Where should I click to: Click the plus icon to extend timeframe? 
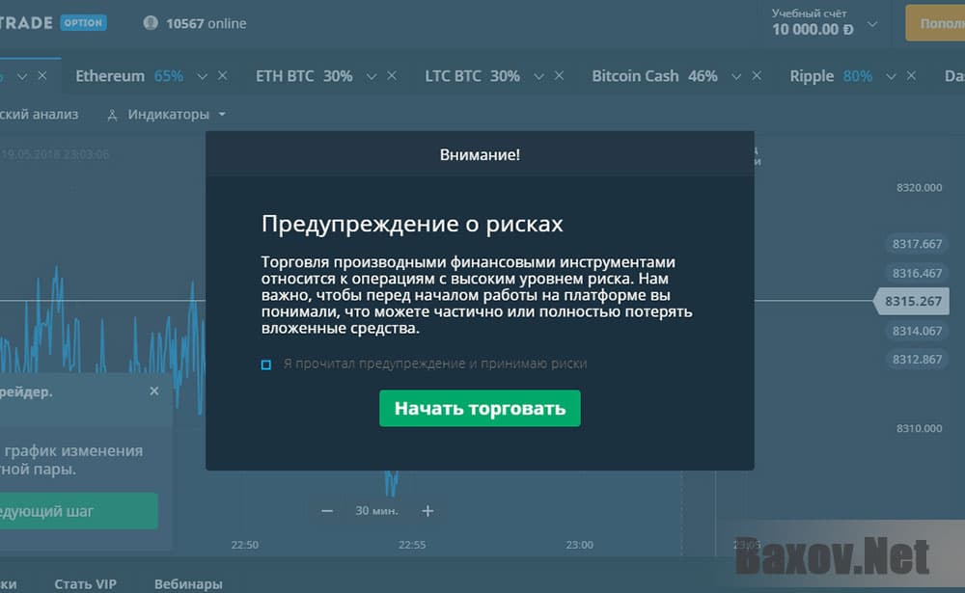click(427, 511)
